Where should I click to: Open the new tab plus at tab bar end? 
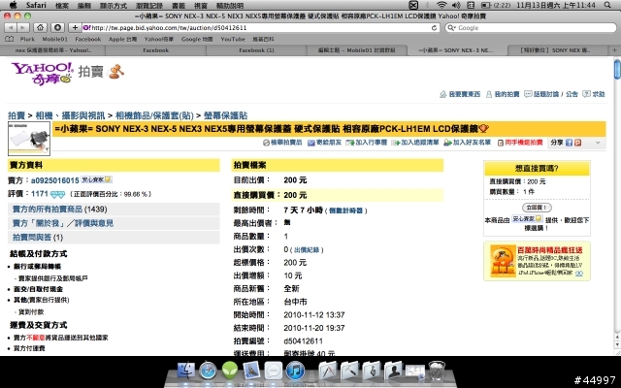(x=614, y=50)
